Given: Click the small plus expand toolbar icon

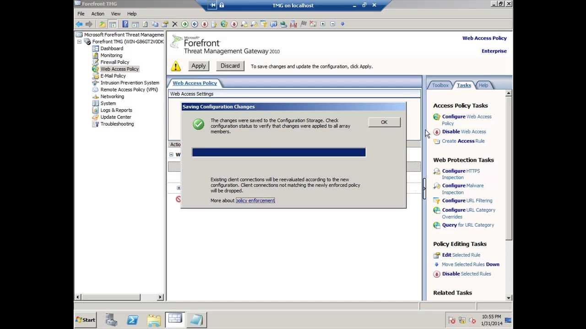Looking at the screenshot, I should [x=323, y=24].
